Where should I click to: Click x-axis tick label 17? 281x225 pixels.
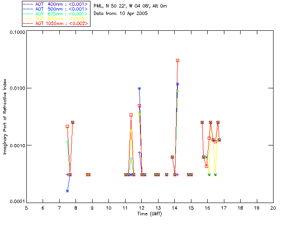[x=224, y=208]
